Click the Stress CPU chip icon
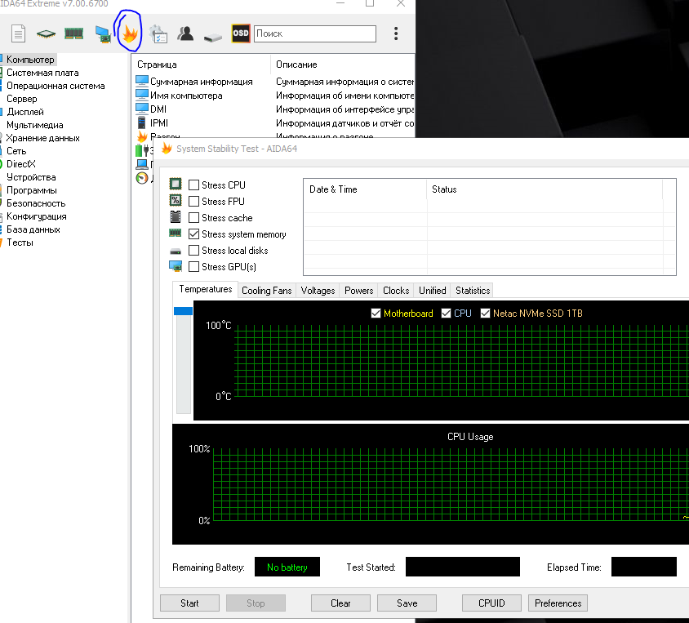The height and width of the screenshot is (623, 689). point(176,184)
